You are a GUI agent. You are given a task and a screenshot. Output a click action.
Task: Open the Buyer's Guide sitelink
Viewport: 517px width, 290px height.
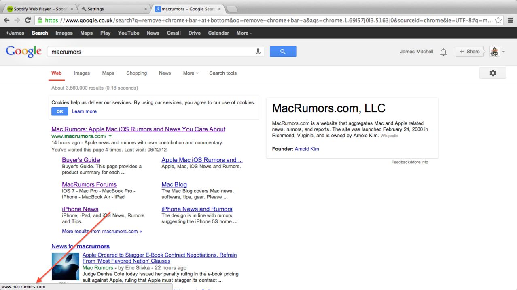point(81,160)
